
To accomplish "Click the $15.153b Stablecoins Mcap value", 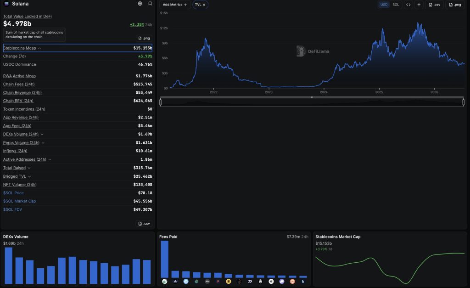I will (143, 48).
